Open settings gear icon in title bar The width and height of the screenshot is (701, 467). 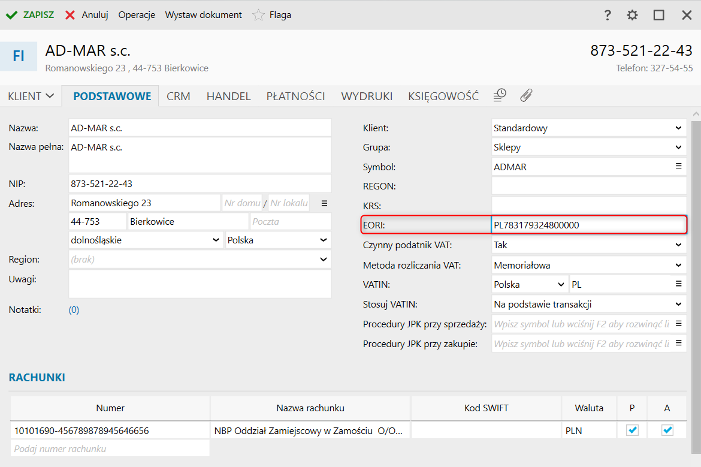point(632,15)
